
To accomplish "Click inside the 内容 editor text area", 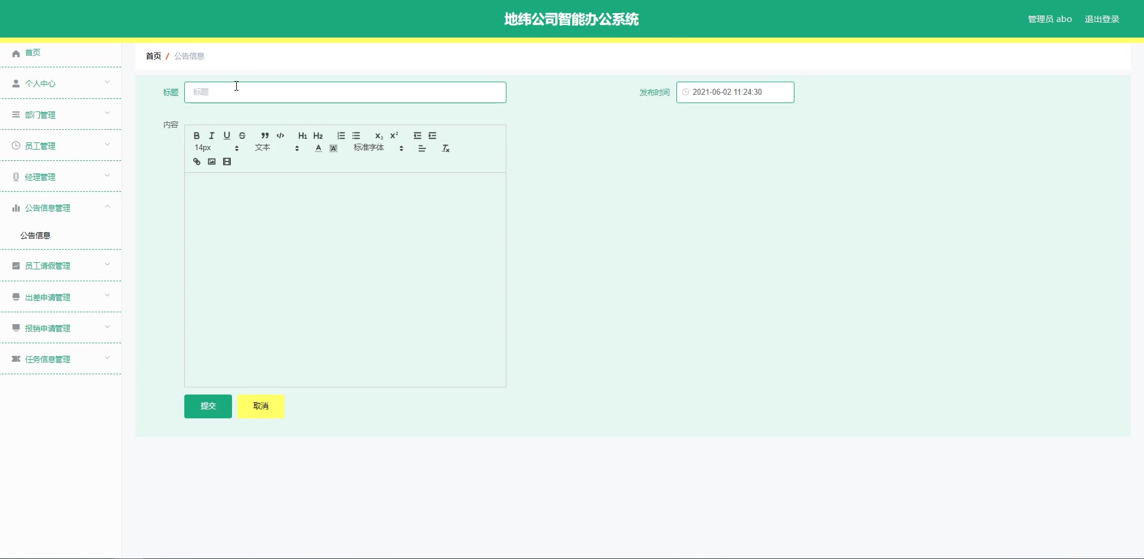I will [x=345, y=279].
